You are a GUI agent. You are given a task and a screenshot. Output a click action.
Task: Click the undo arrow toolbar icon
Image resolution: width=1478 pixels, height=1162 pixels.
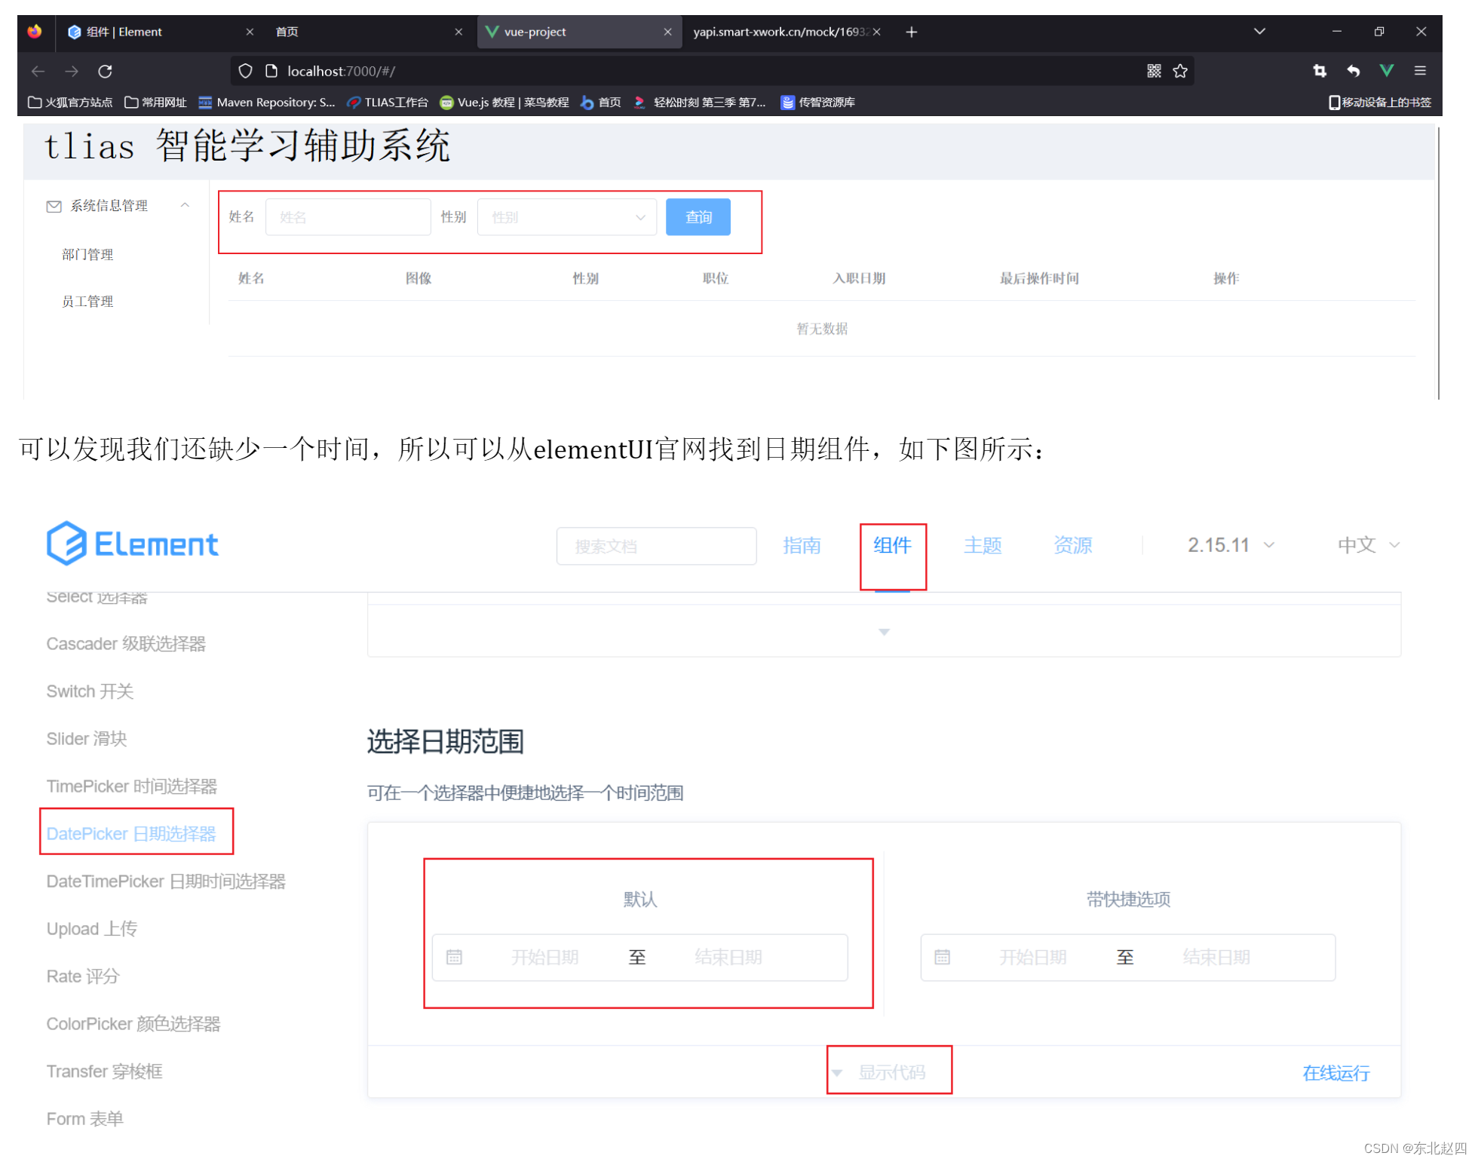click(x=1354, y=70)
